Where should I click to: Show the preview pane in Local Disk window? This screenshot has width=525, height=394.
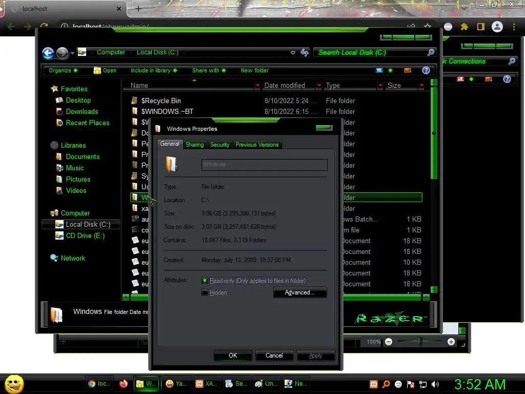[408, 70]
